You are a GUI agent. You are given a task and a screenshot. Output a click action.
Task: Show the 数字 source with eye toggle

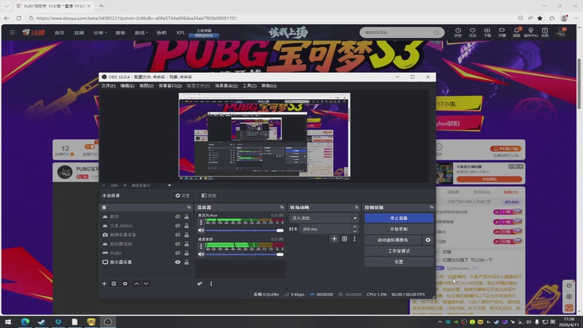coord(178,216)
